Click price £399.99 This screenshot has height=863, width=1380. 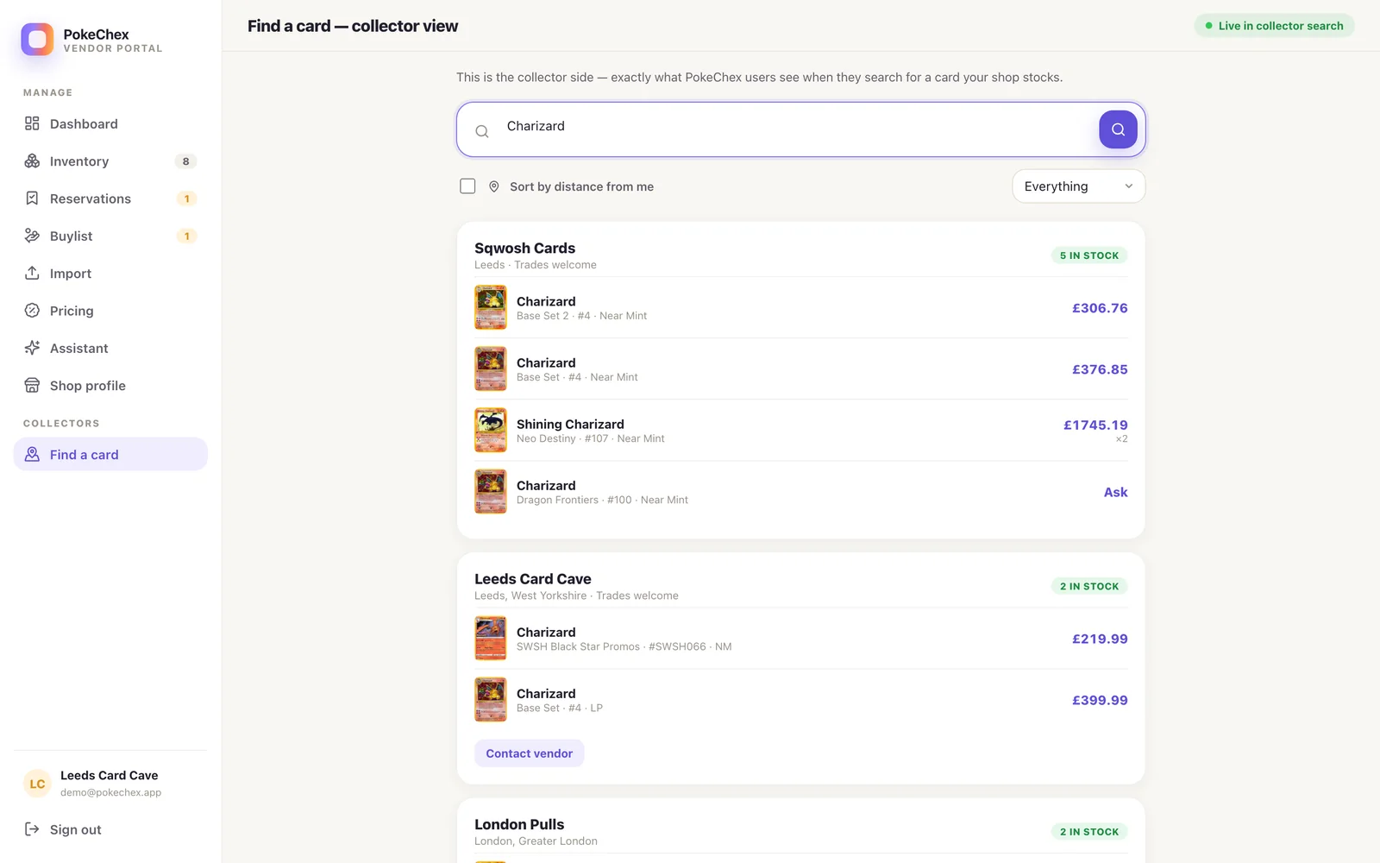pyautogui.click(x=1100, y=700)
